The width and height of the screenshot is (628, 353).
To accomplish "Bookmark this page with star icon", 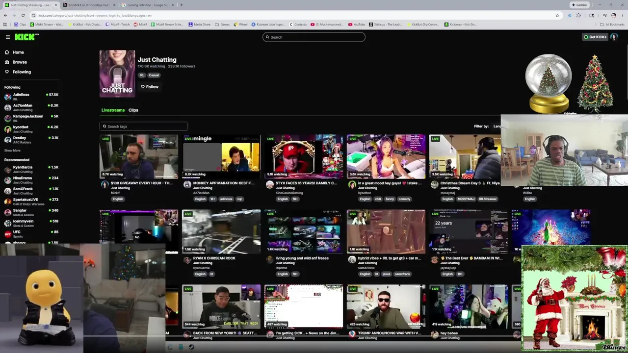I will tap(557, 15).
